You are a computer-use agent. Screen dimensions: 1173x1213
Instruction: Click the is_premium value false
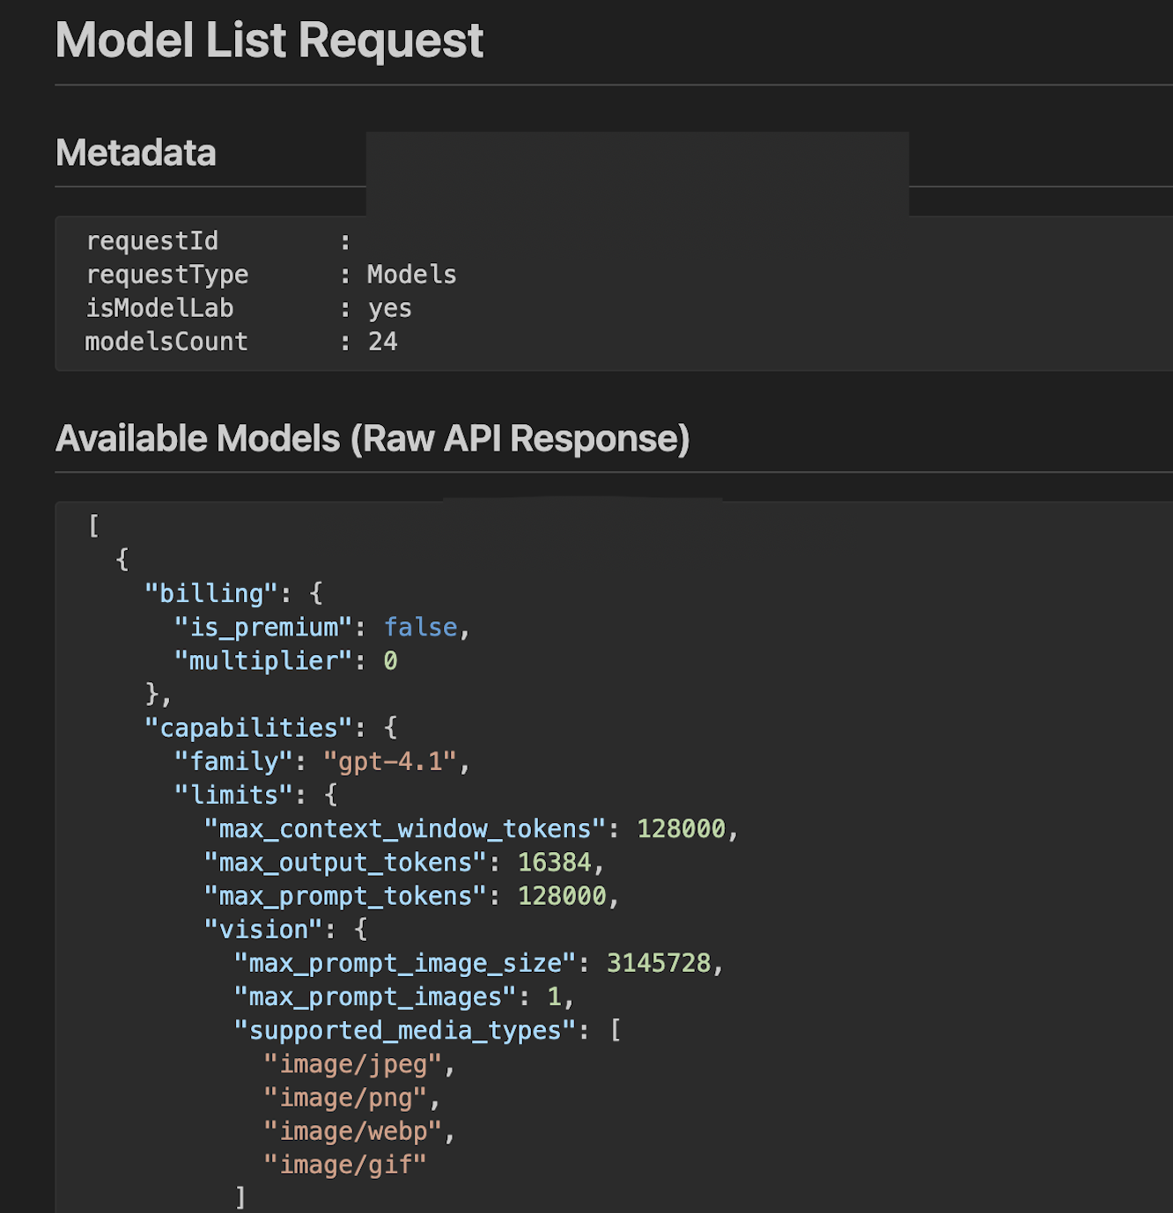[x=420, y=627]
